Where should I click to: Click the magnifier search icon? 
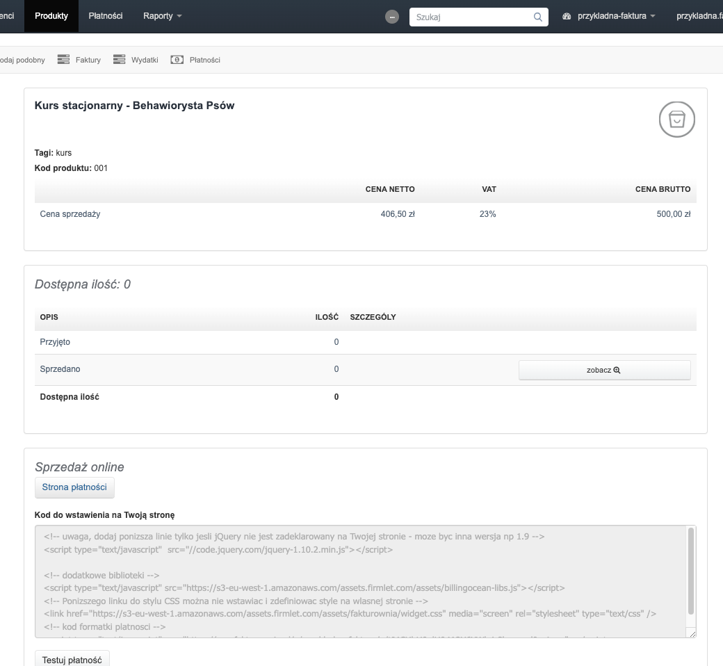537,17
